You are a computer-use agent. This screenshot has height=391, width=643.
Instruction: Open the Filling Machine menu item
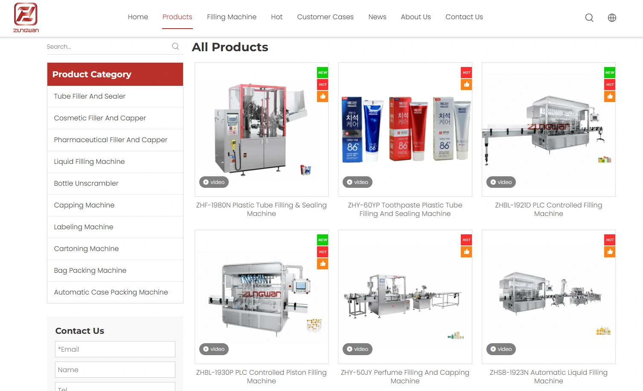tap(231, 17)
